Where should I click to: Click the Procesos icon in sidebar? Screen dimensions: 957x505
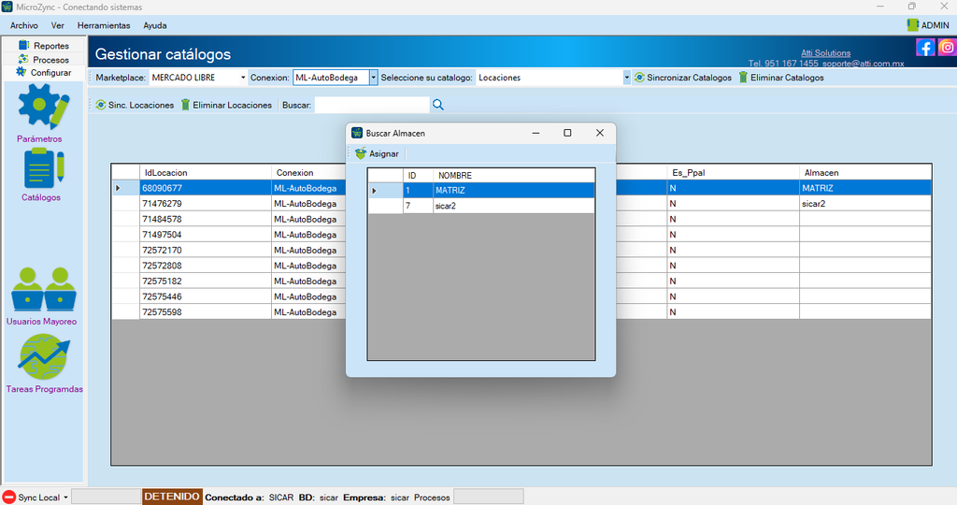pos(23,59)
